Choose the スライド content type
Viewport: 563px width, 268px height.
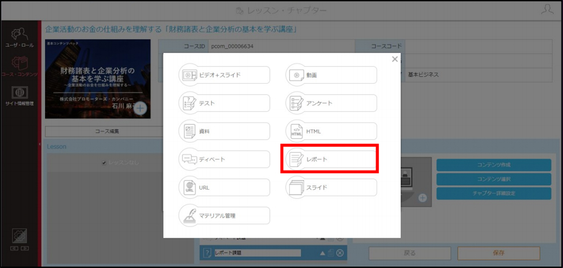point(331,188)
